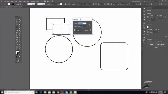This screenshot has height=94, width=168.
Task: Select the Rotate tool
Action: click(x=17, y=33)
